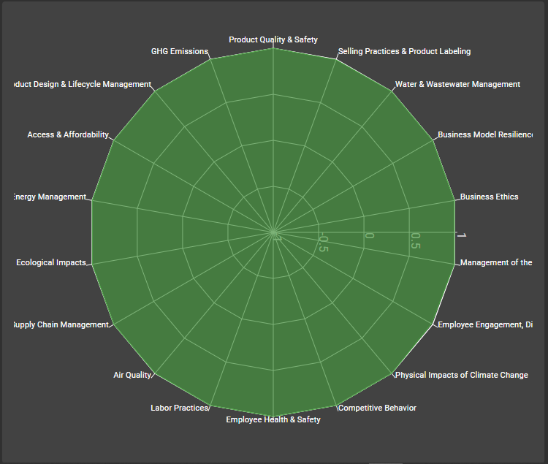This screenshot has width=548, height=464.
Task: Click the Access & Affordability label
Action: (68, 134)
